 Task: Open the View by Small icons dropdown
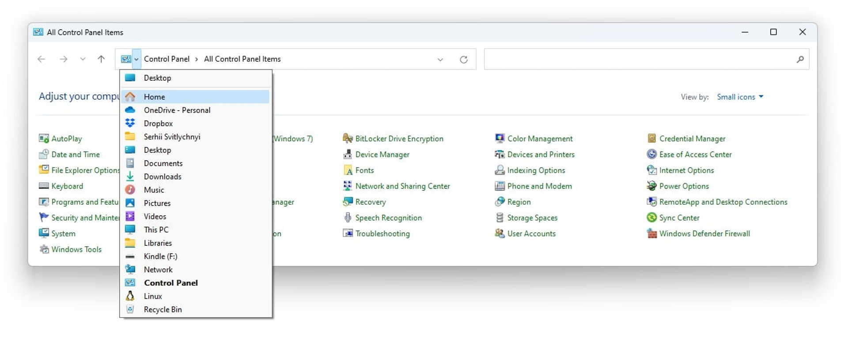[740, 97]
